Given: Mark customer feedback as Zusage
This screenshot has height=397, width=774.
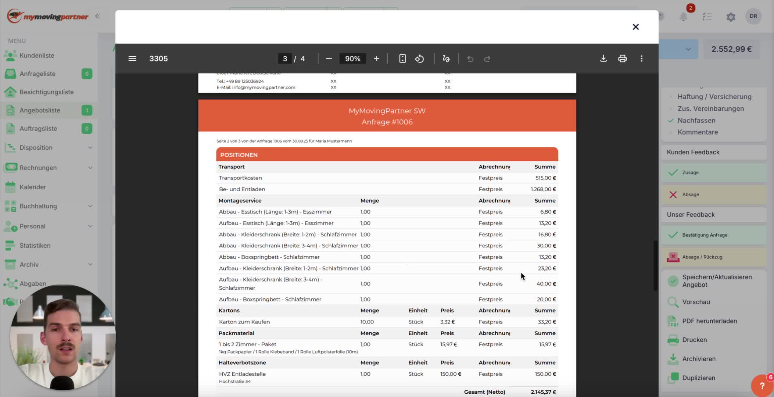Looking at the screenshot, I should click(x=714, y=172).
